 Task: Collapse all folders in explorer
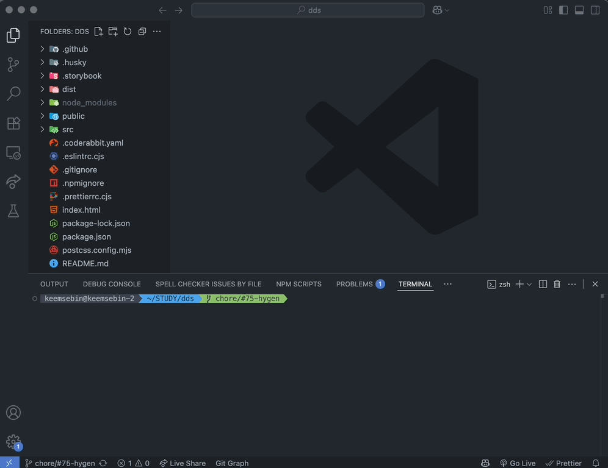pos(142,31)
